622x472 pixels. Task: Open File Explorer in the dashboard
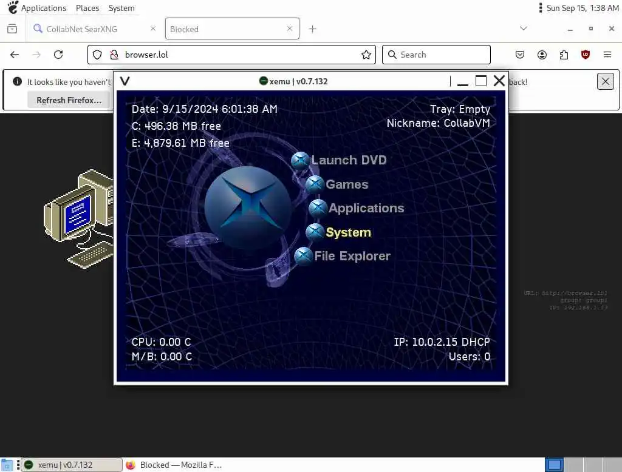pyautogui.click(x=352, y=256)
